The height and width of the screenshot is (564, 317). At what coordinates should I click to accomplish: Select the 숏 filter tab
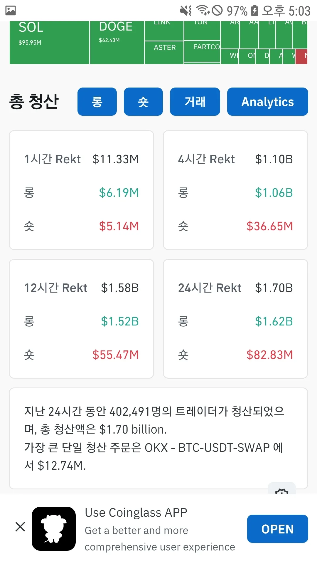143,102
